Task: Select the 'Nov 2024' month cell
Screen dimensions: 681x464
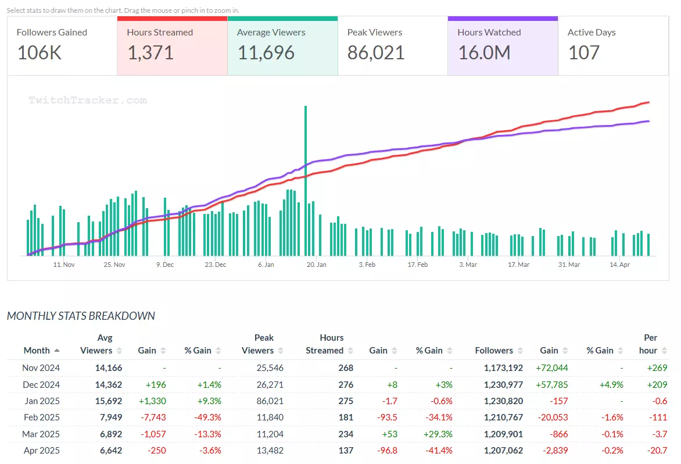Action: pos(41,368)
